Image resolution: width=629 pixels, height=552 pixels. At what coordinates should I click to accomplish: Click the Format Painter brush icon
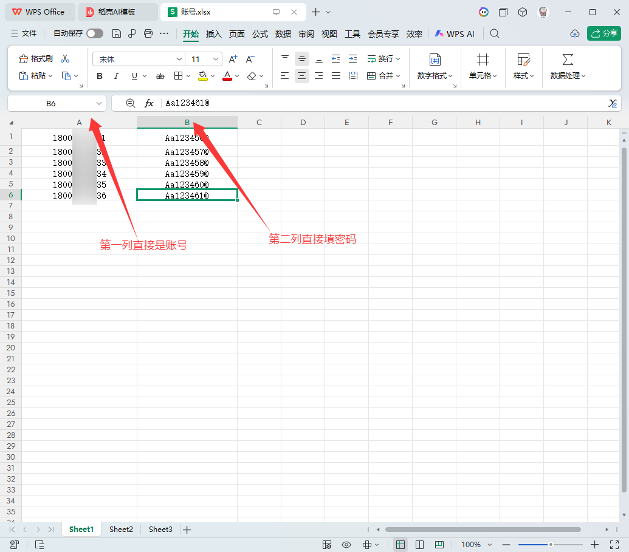[24, 59]
